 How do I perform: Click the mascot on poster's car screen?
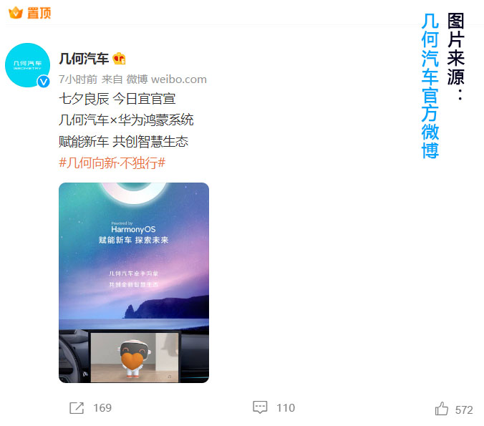click(133, 359)
